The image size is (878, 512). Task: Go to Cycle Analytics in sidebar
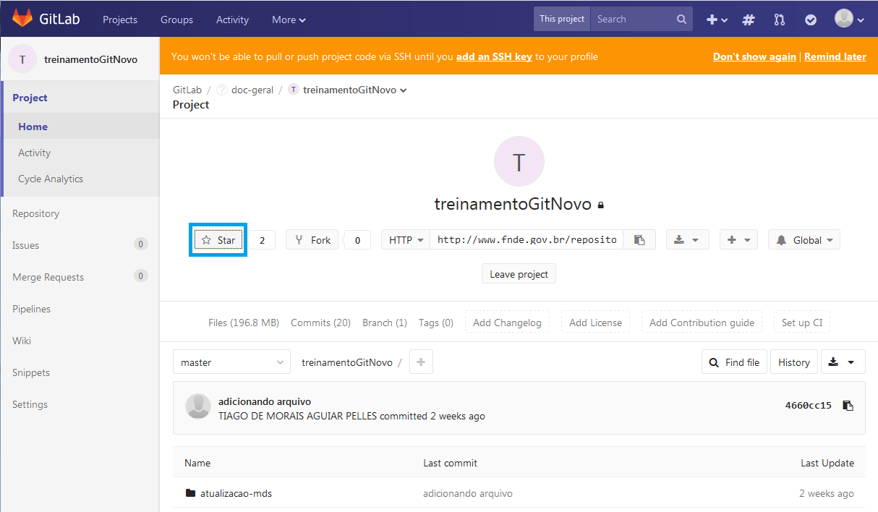(51, 179)
